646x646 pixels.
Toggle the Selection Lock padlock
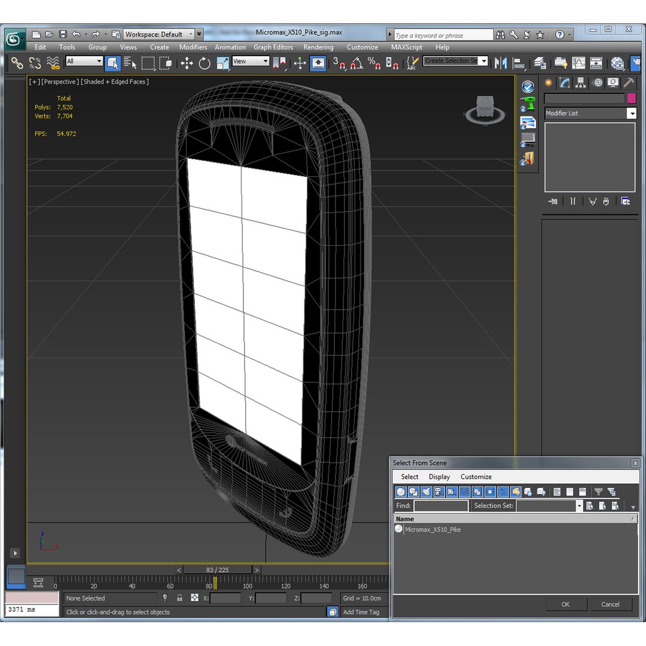point(179,598)
